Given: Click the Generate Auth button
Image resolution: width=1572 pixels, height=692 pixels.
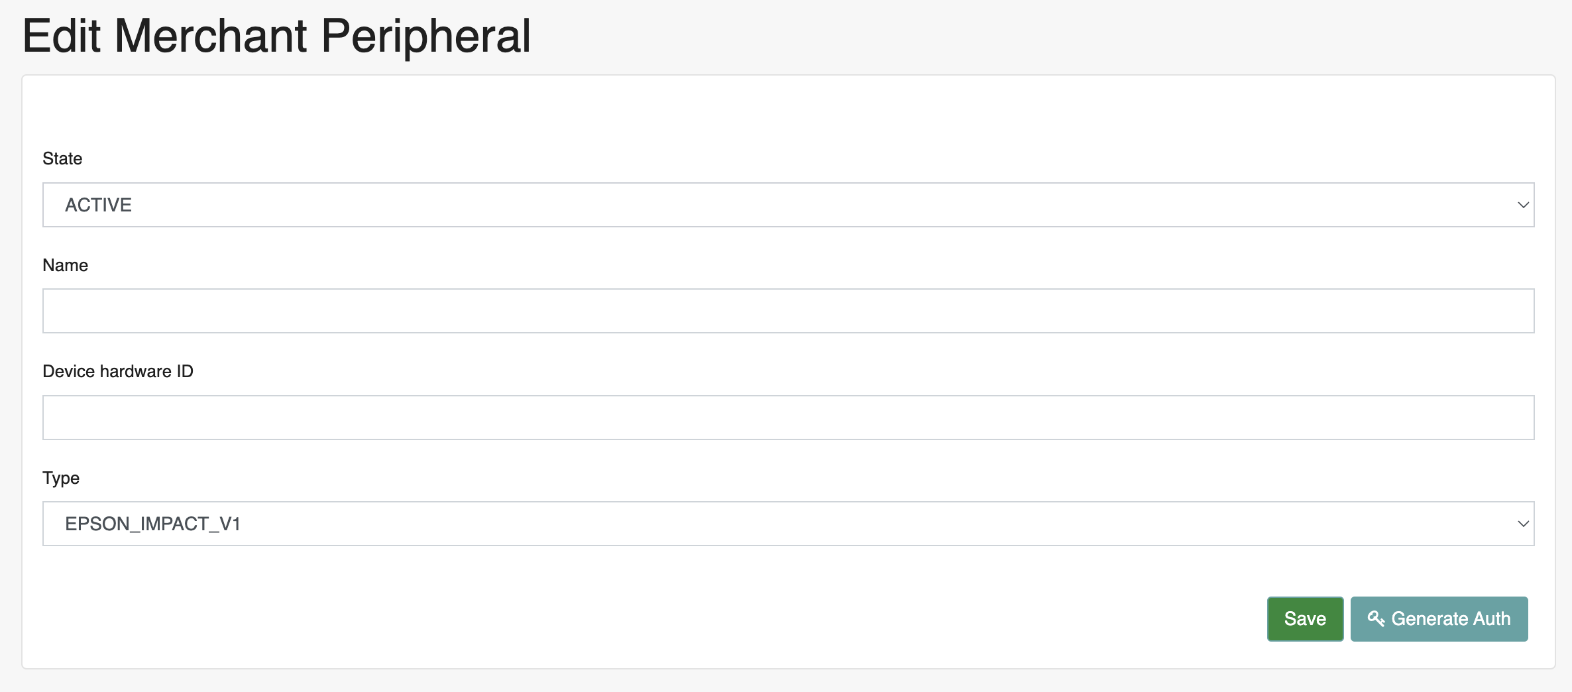Looking at the screenshot, I should click(1439, 618).
